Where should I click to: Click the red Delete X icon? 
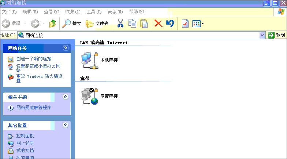tap(158, 24)
